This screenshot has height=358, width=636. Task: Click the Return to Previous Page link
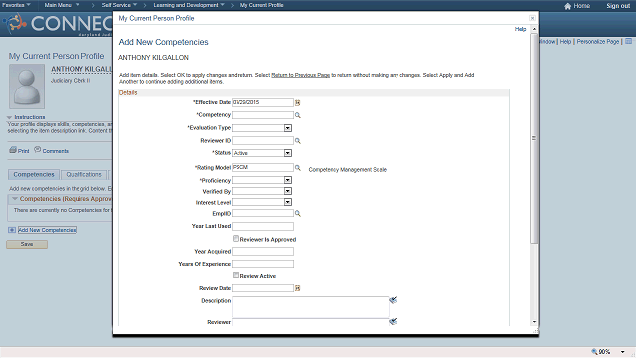(300, 75)
